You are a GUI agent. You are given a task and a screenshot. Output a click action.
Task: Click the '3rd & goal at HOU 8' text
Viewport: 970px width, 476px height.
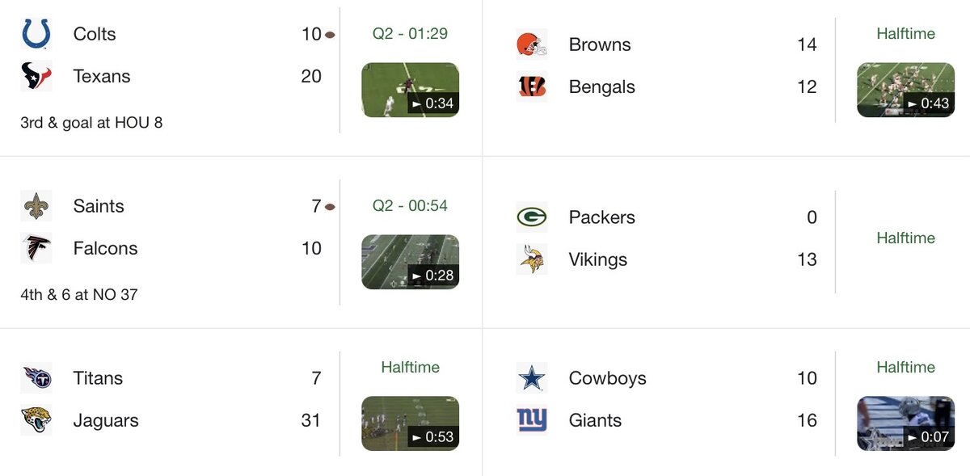[x=91, y=123]
